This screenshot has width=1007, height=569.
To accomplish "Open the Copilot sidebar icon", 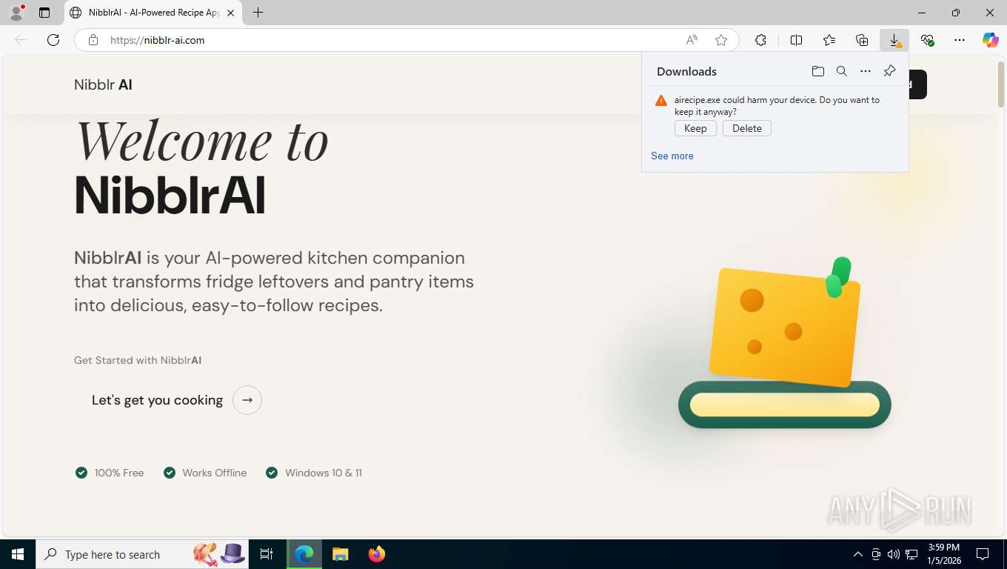I will [x=991, y=40].
